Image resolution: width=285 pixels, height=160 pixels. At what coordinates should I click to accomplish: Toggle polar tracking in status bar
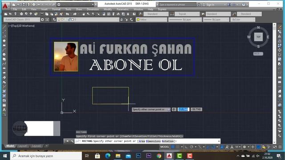click(x=191, y=147)
